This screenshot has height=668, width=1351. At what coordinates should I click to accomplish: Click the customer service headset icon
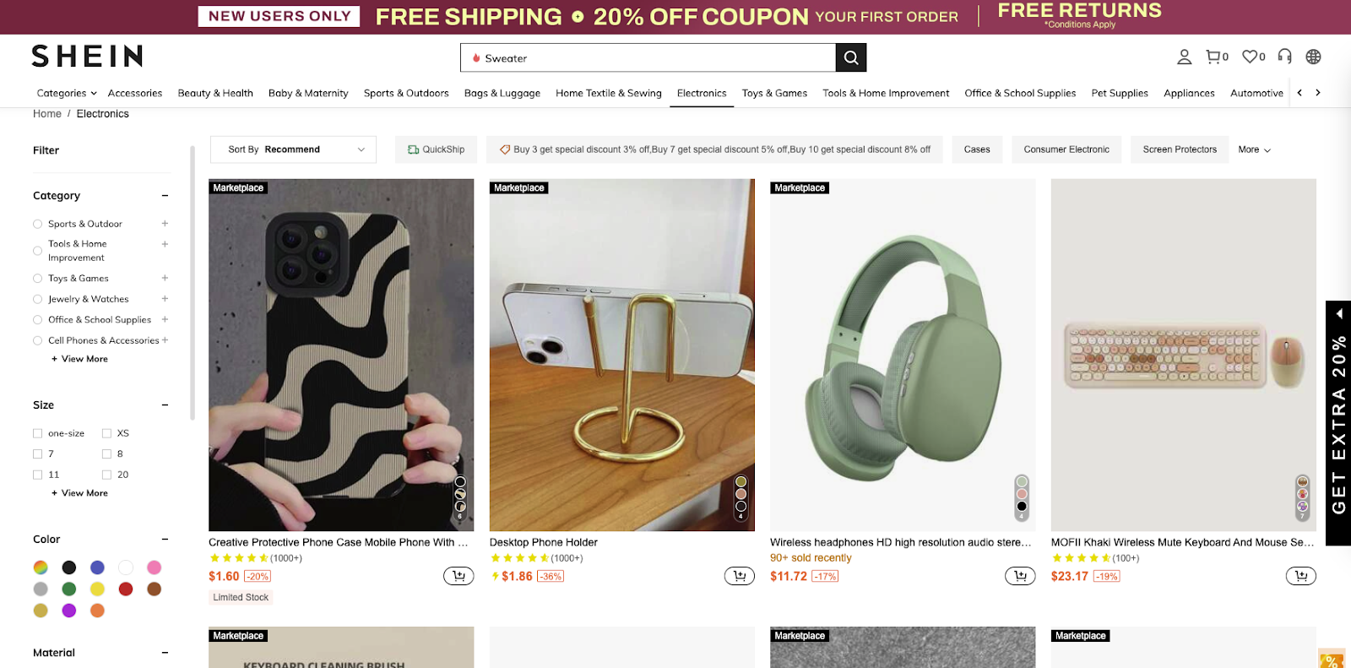[x=1283, y=57]
